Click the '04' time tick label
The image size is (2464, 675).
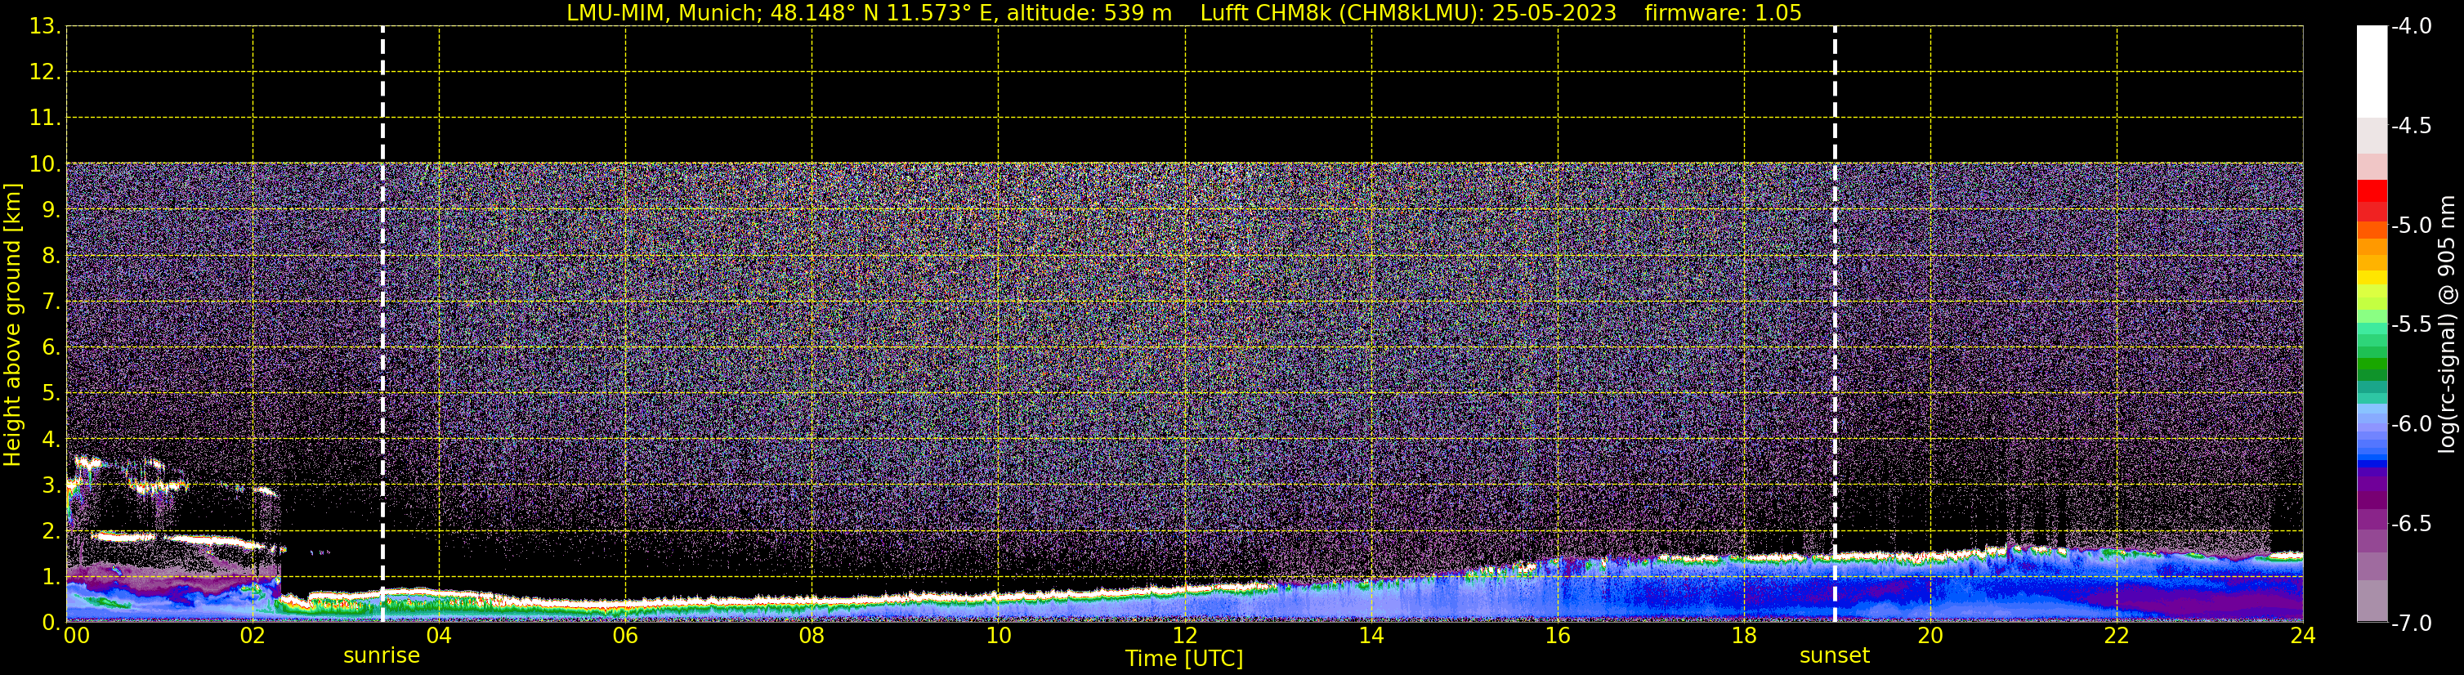438,636
